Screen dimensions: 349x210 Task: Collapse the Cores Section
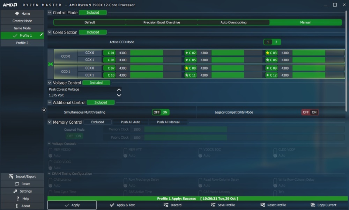[x=50, y=32]
